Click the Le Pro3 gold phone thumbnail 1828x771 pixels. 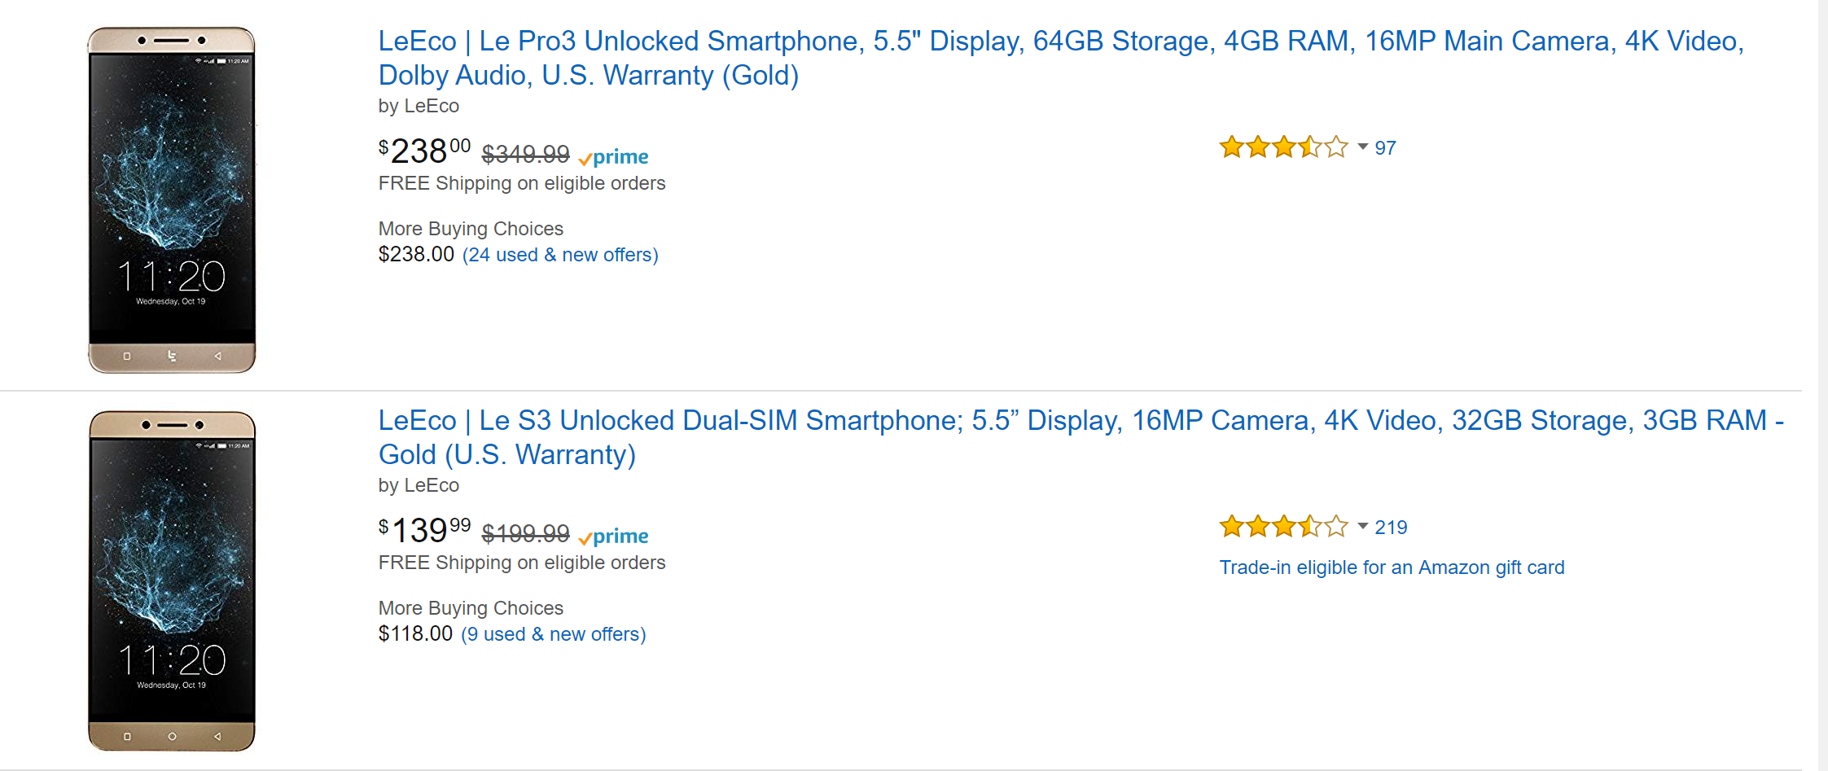pos(172,200)
